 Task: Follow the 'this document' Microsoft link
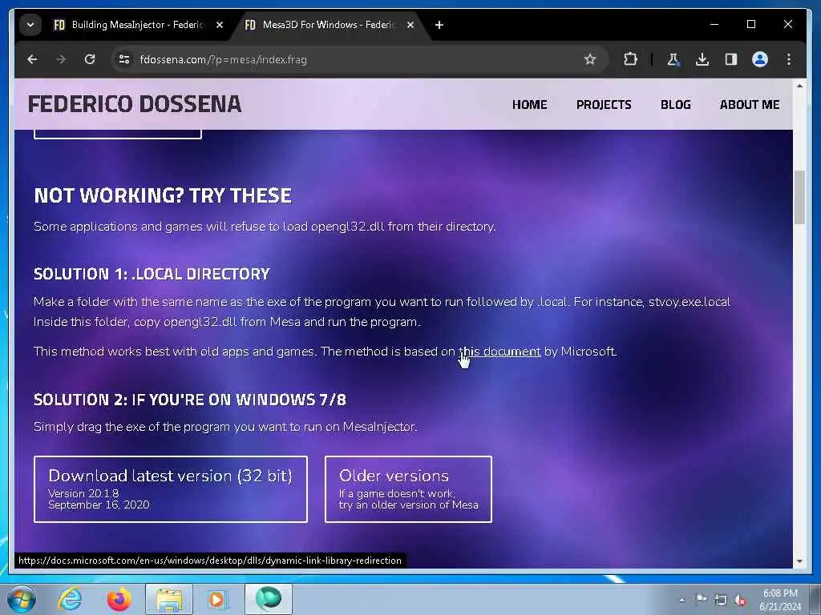coord(499,352)
